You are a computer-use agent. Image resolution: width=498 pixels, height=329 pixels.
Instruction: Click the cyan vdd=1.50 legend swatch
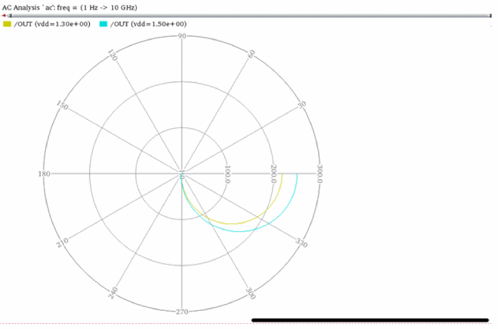[104, 24]
